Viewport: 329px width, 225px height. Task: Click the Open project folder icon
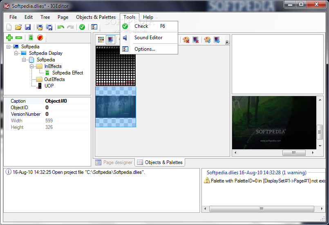click(18, 27)
